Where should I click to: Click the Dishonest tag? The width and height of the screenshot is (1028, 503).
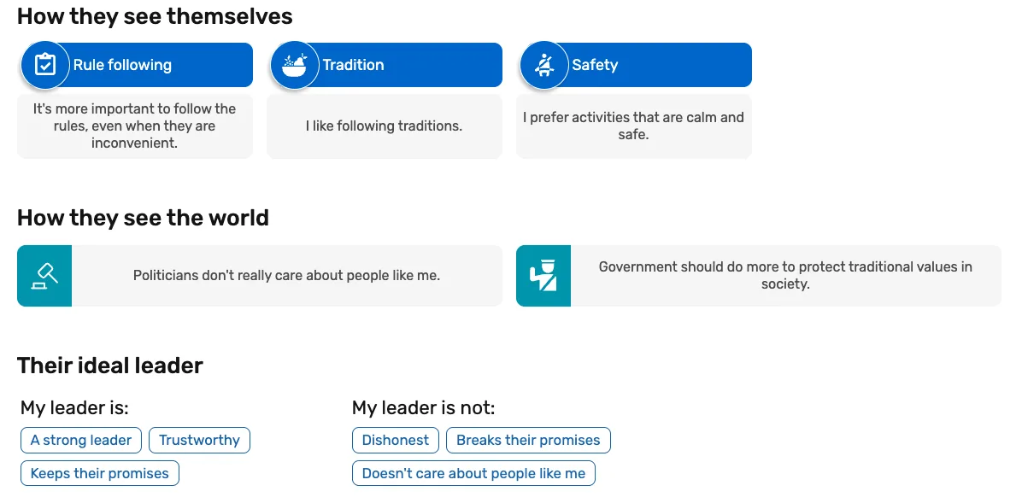396,441
